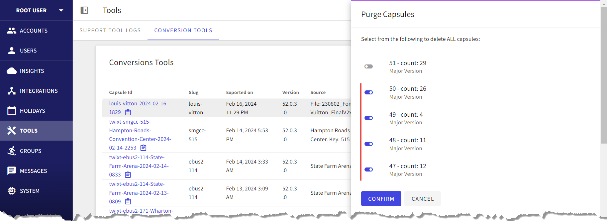Viewport: 607px width, 221px height.
Task: Expand the Root User dropdown arrow
Action: pyautogui.click(x=61, y=10)
